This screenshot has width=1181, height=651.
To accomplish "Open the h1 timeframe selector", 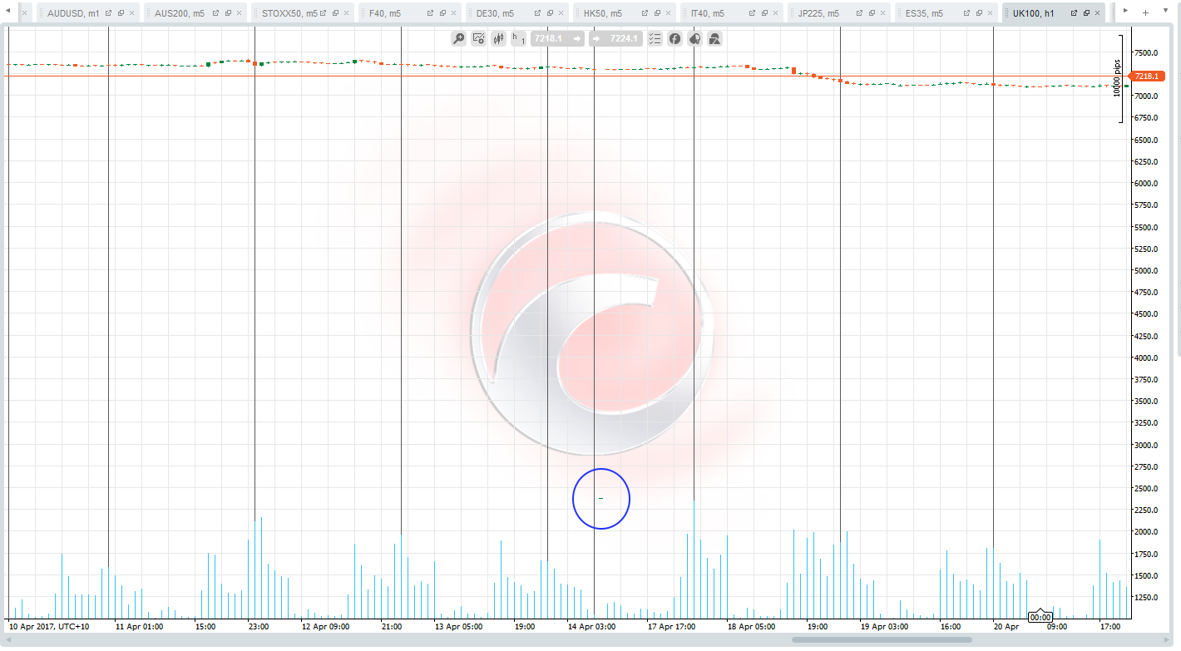I will (x=518, y=37).
